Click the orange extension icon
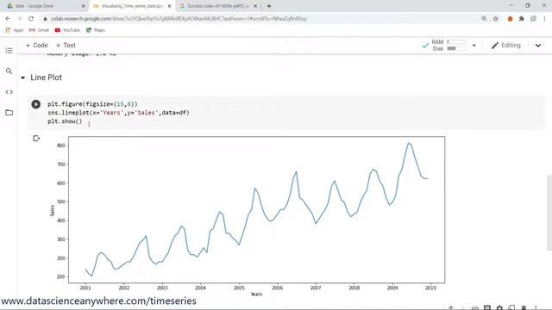Image resolution: width=552 pixels, height=310 pixels. (510, 19)
